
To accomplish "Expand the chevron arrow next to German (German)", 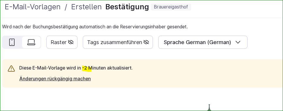I will [238, 42].
